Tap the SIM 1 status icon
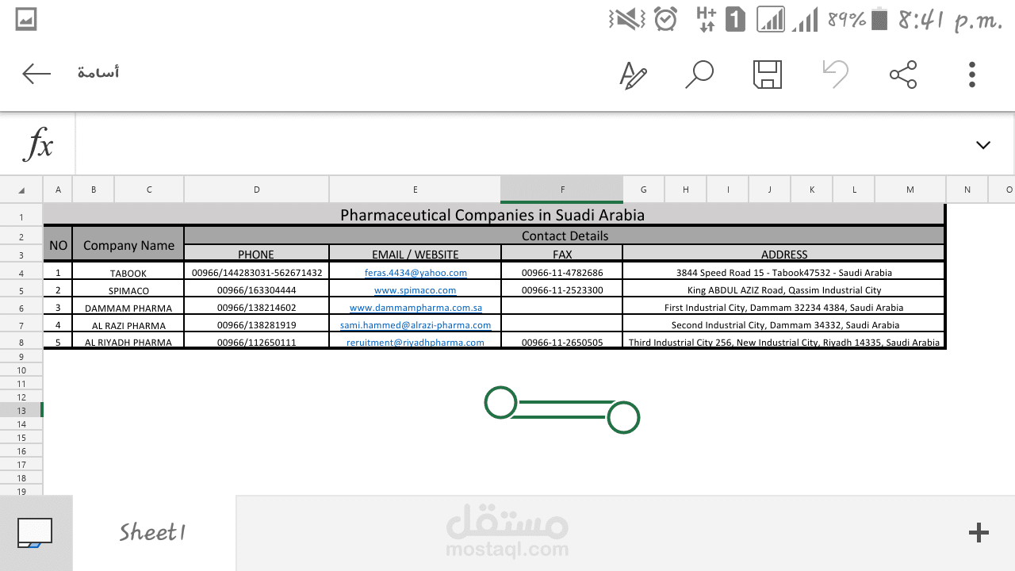Image resolution: width=1015 pixels, height=571 pixels. [x=735, y=19]
